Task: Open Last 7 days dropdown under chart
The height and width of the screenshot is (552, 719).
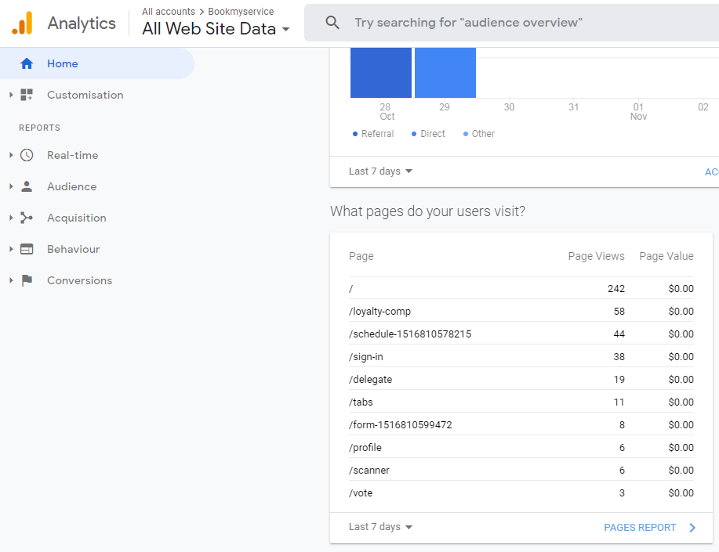Action: coord(381,171)
